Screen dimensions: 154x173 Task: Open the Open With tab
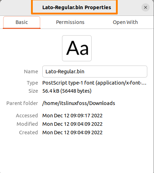click(x=125, y=22)
